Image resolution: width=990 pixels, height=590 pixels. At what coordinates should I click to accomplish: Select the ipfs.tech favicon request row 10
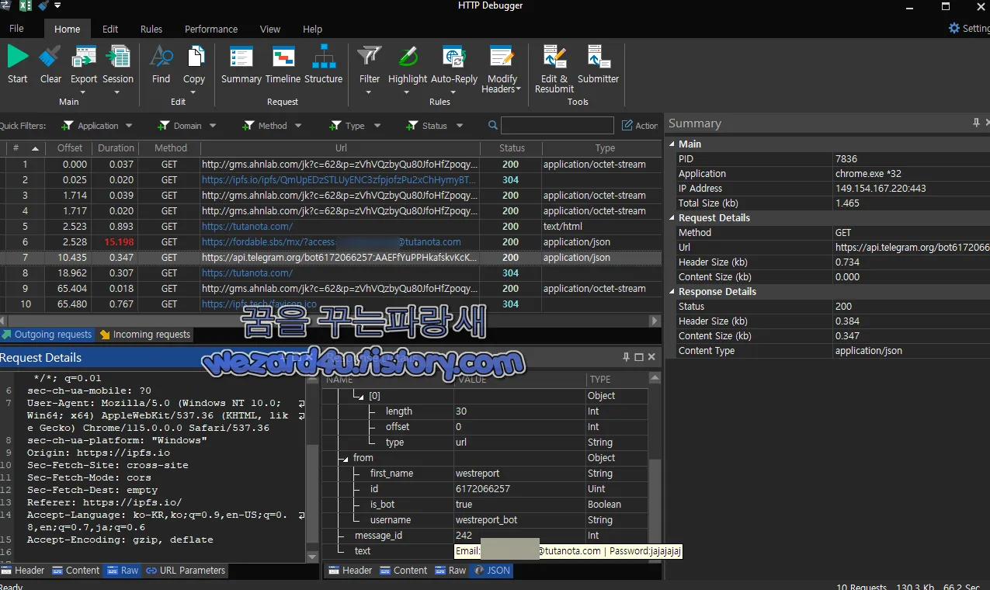tap(331, 304)
